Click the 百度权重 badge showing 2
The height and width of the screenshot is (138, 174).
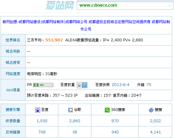pos(82,85)
